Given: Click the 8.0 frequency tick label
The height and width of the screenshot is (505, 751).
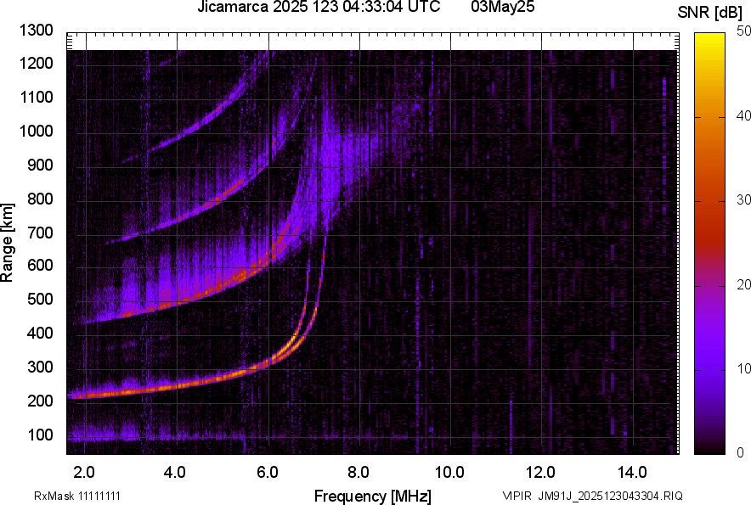Looking at the screenshot, I should 358,473.
